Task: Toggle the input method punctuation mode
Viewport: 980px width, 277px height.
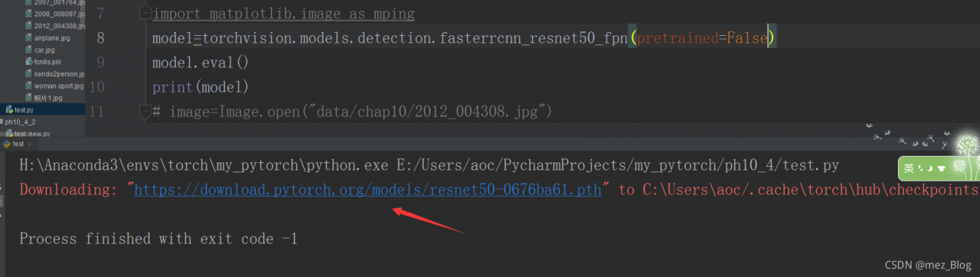Action: click(920, 168)
